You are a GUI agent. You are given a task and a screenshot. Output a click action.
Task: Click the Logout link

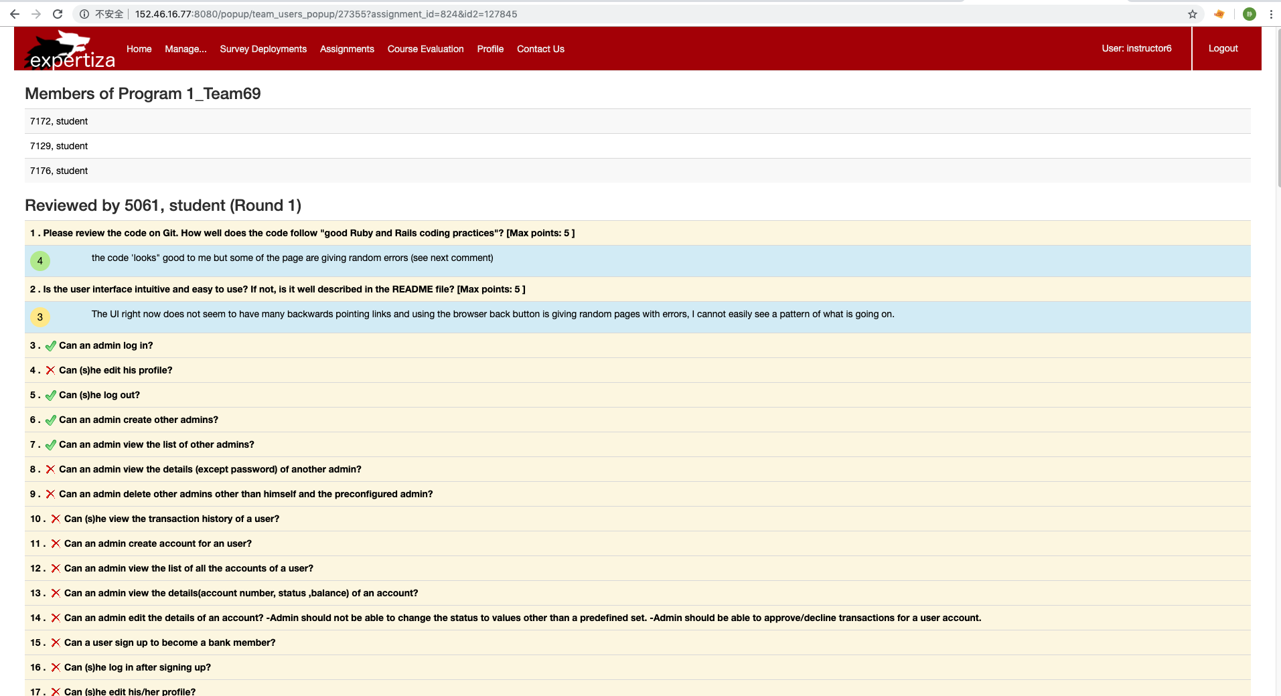tap(1223, 48)
